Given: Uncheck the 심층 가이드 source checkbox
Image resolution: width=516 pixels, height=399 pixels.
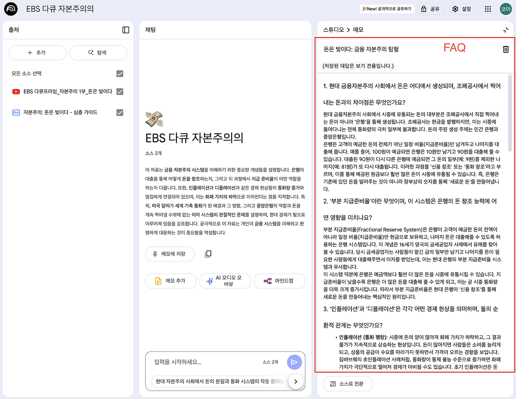Looking at the screenshot, I should 119,112.
